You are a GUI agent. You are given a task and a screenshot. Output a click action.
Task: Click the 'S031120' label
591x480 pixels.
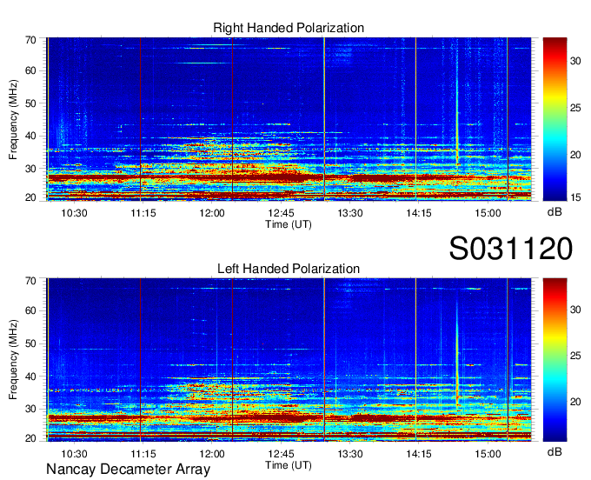(511, 249)
